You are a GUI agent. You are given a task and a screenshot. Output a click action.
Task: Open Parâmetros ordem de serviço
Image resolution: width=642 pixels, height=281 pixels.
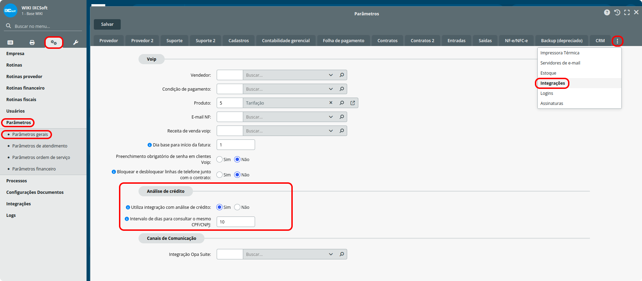[x=41, y=157]
